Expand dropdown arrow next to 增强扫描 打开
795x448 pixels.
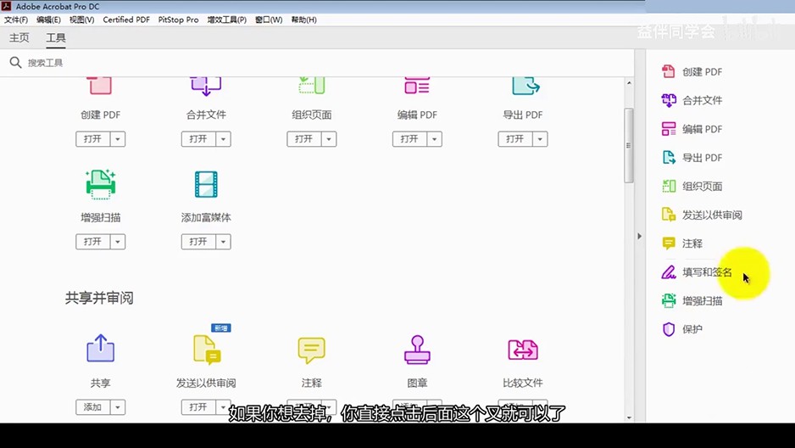tap(118, 242)
